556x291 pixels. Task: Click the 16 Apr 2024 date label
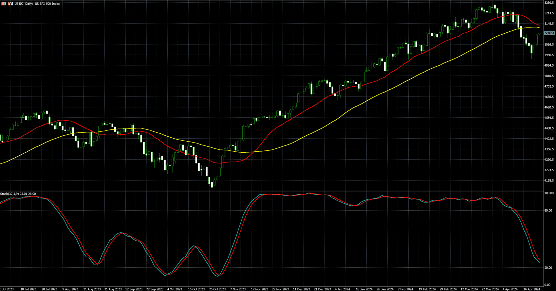pyautogui.click(x=532, y=289)
